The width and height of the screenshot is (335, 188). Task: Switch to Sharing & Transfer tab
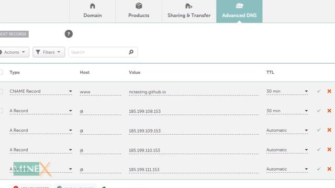[189, 11]
